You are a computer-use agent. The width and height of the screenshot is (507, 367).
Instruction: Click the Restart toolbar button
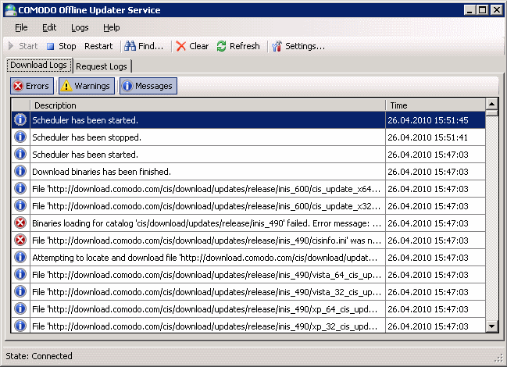(x=98, y=46)
